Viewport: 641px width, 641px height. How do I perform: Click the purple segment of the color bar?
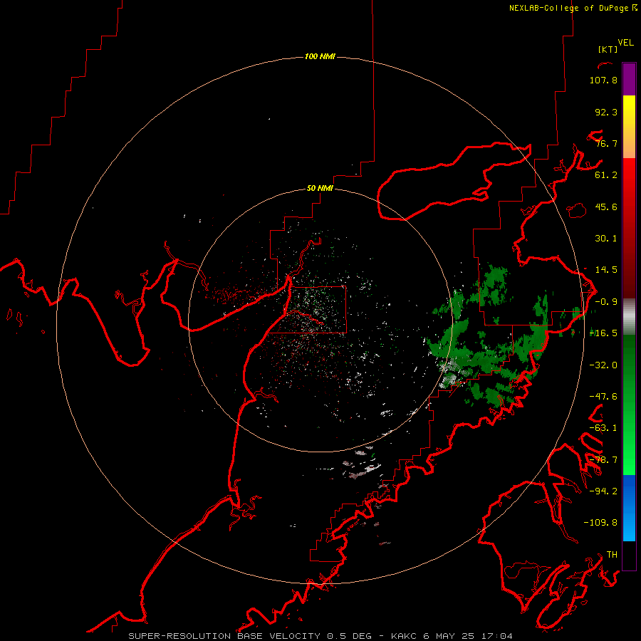point(629,79)
